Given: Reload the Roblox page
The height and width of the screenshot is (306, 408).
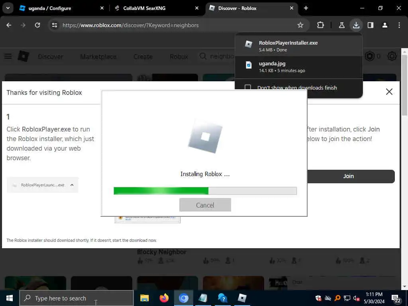Looking at the screenshot, I should pos(37,25).
